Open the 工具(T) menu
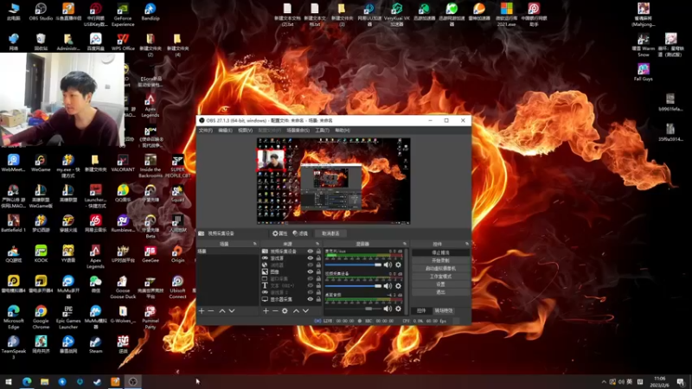This screenshot has height=389, width=692. [x=322, y=131]
